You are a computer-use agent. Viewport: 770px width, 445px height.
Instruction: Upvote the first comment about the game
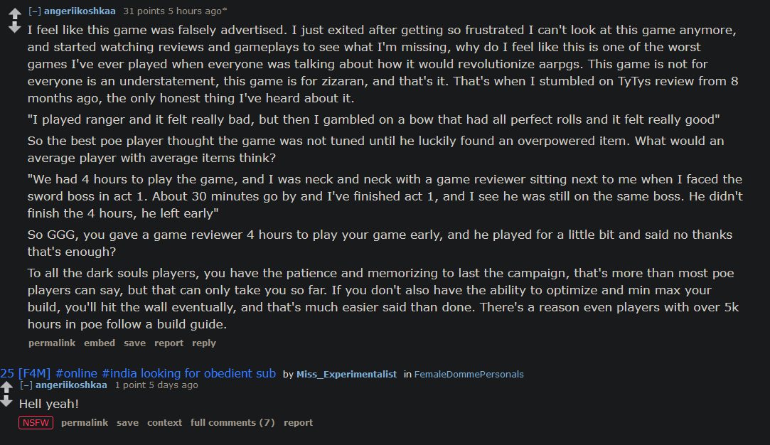tap(15, 14)
